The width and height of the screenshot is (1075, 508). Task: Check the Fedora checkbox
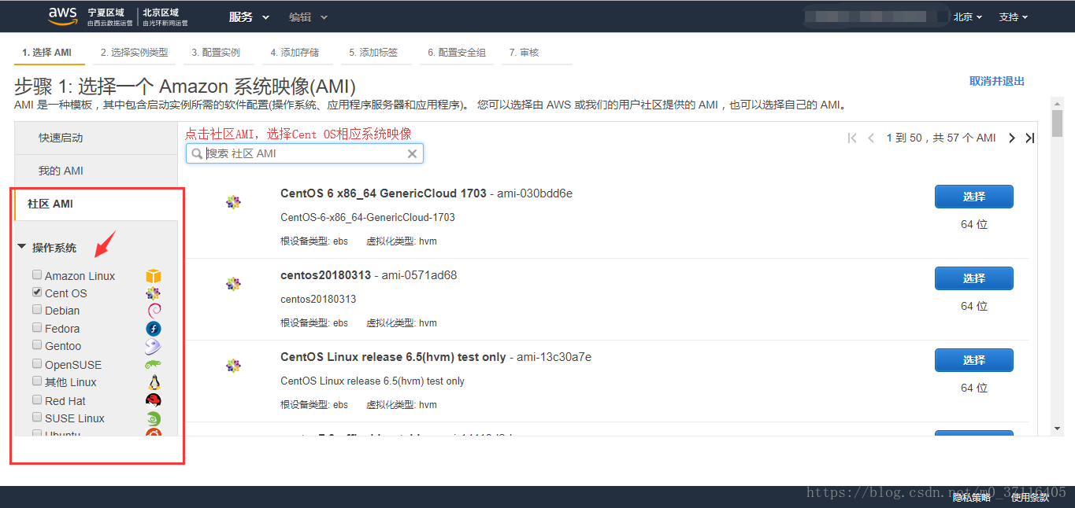[x=37, y=327]
